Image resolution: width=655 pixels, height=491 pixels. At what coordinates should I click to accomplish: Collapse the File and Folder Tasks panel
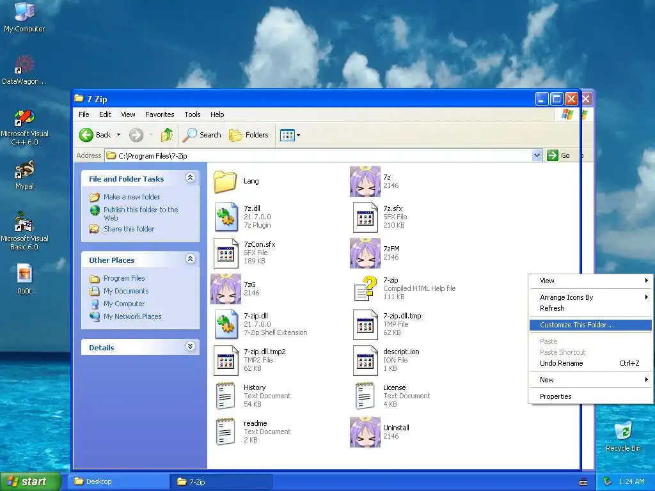[190, 178]
